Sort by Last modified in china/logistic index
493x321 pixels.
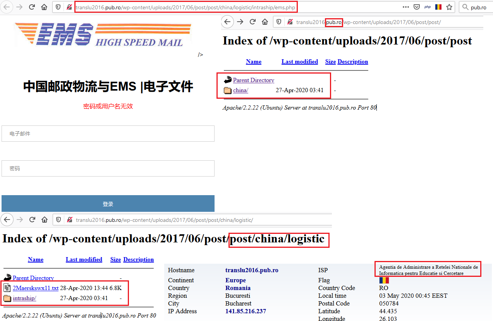coord(84,259)
